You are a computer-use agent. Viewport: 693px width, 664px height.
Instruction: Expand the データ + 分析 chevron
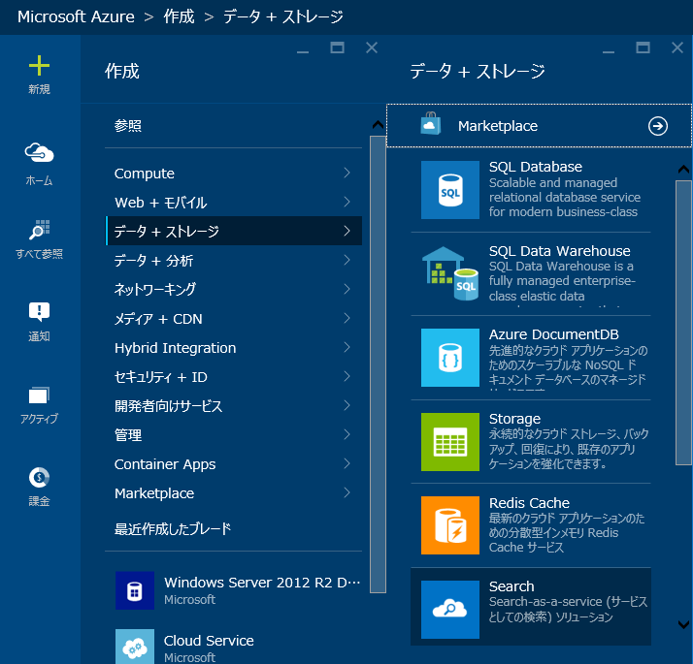pyautogui.click(x=346, y=260)
